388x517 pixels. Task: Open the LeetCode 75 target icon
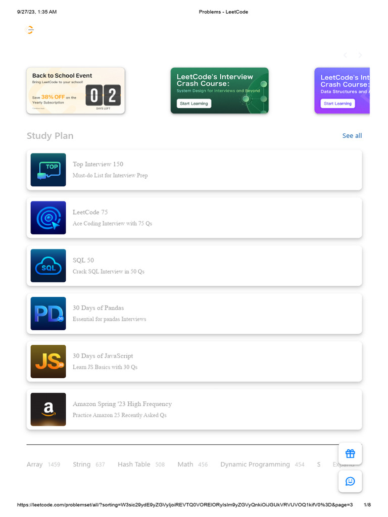(48, 218)
